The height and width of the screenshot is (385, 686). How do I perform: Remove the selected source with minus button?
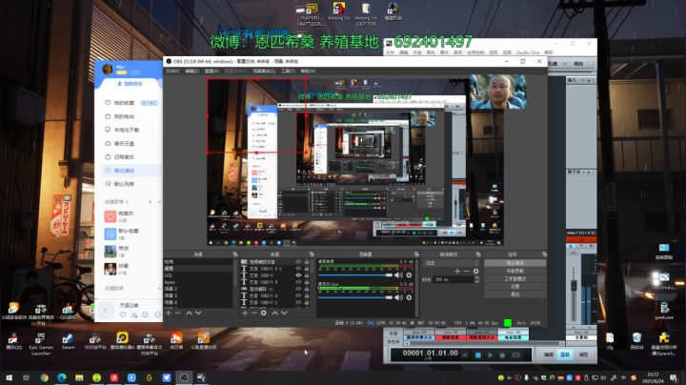pyautogui.click(x=254, y=313)
